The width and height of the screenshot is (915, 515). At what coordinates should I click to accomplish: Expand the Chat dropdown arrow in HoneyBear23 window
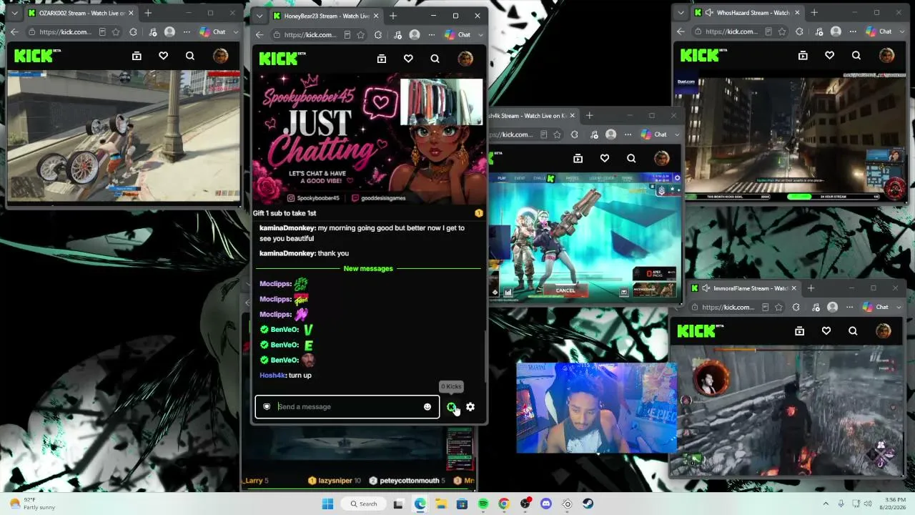tap(480, 34)
